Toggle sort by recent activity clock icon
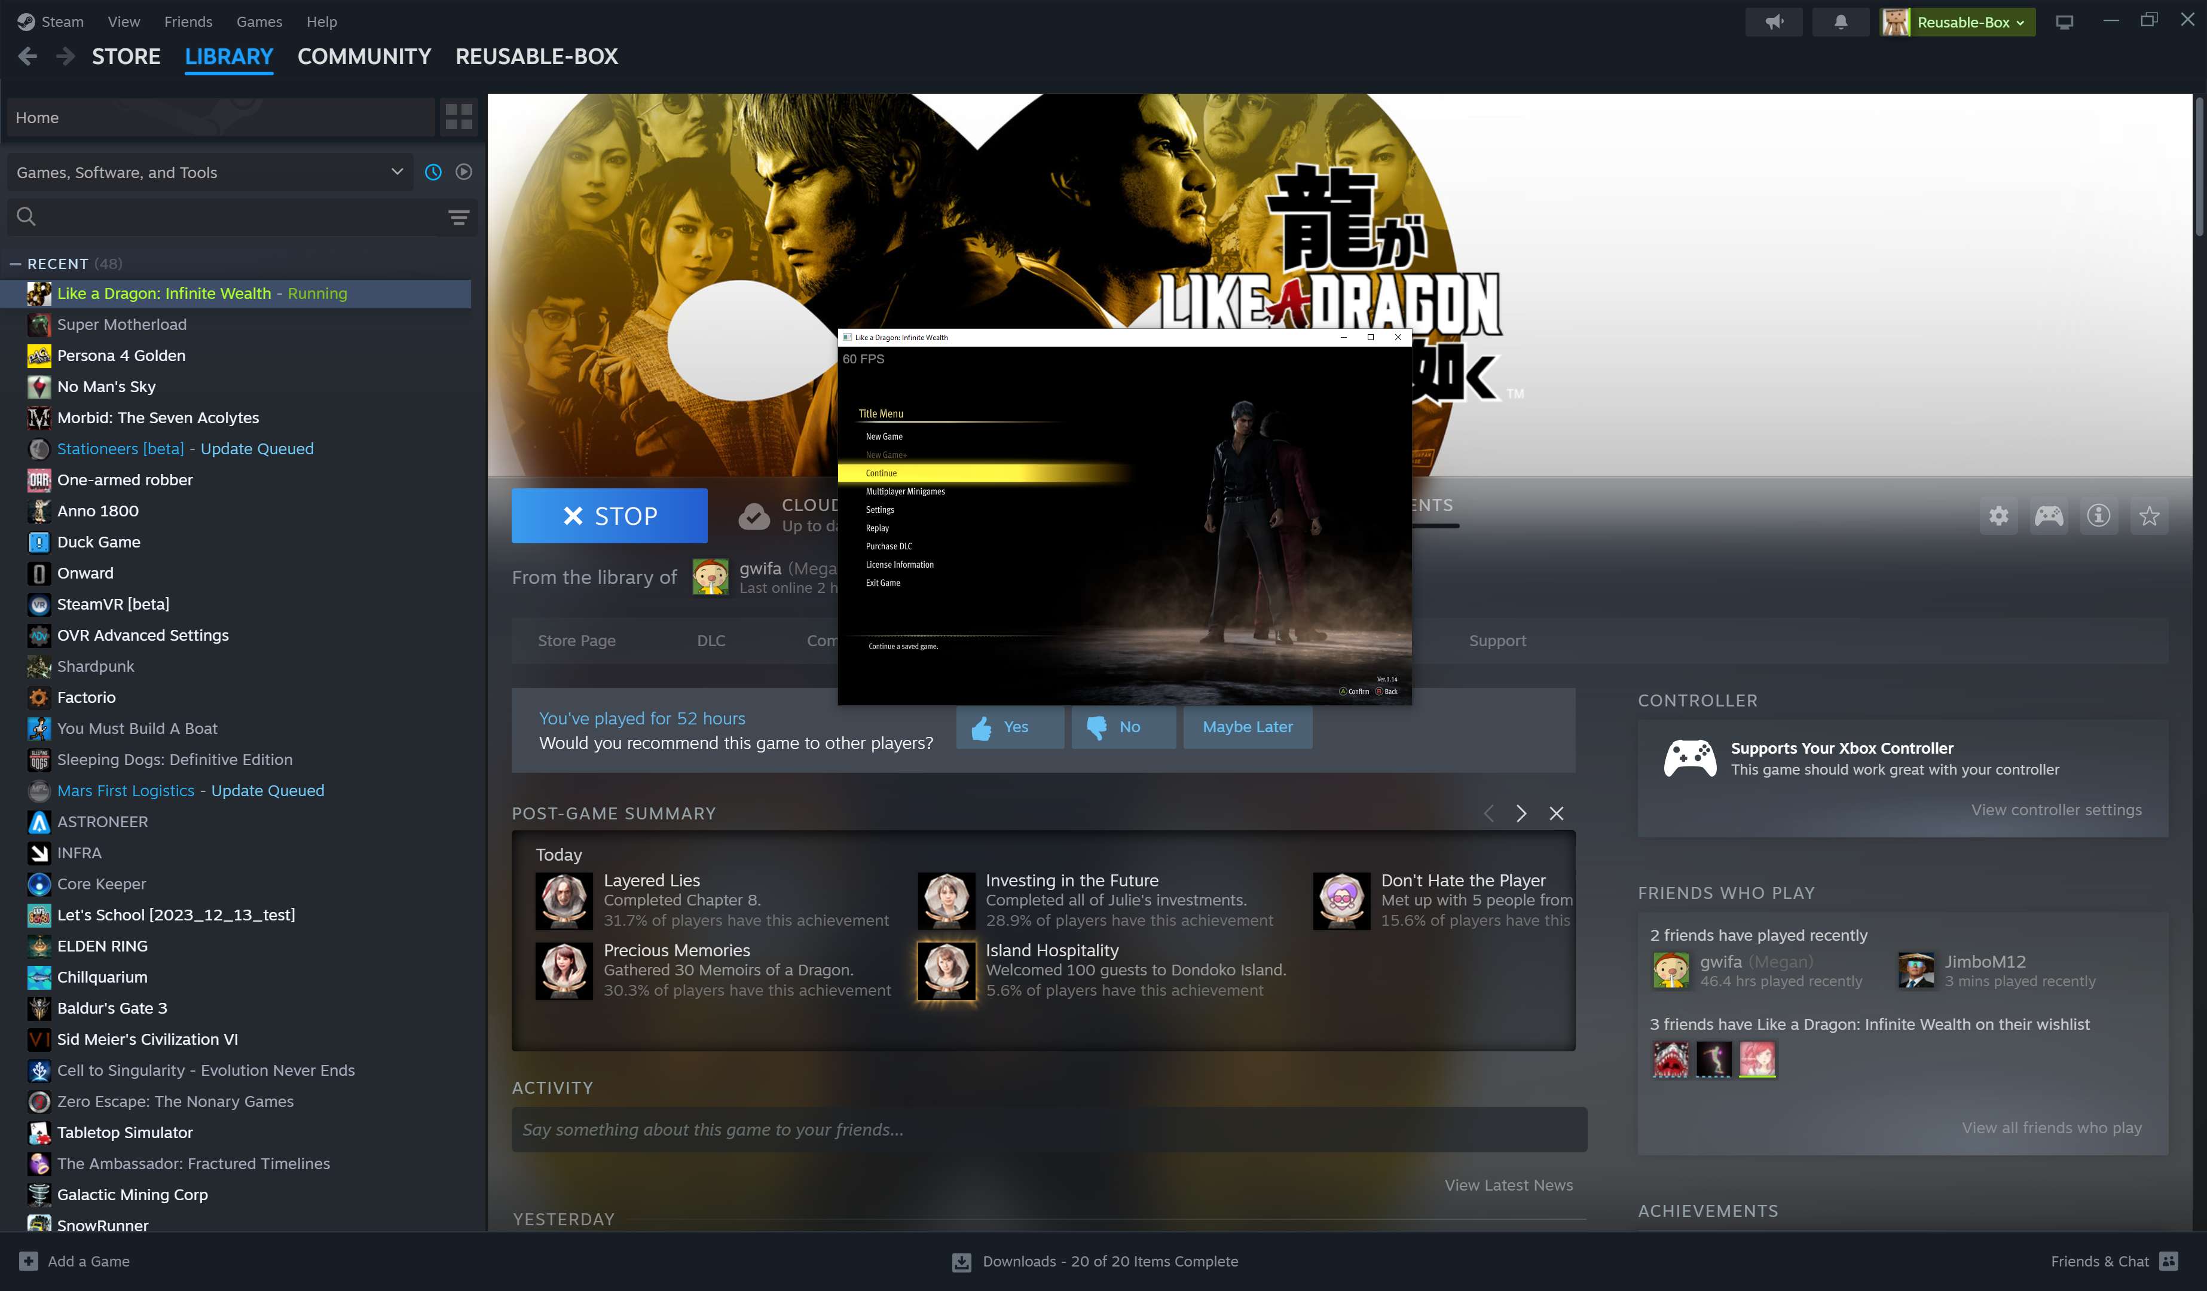The height and width of the screenshot is (1291, 2207). [433, 173]
